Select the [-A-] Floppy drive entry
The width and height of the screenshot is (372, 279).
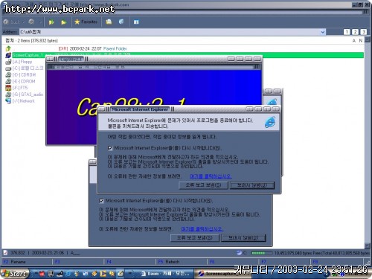[22, 62]
